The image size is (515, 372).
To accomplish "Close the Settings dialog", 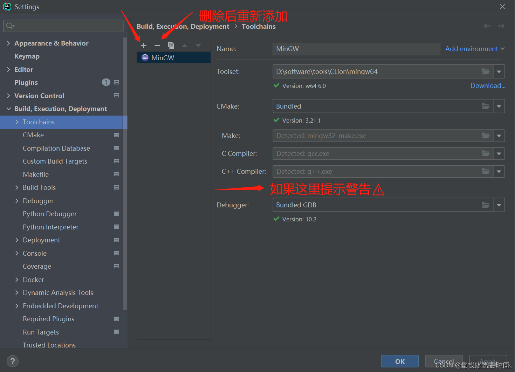I will click(x=502, y=7).
